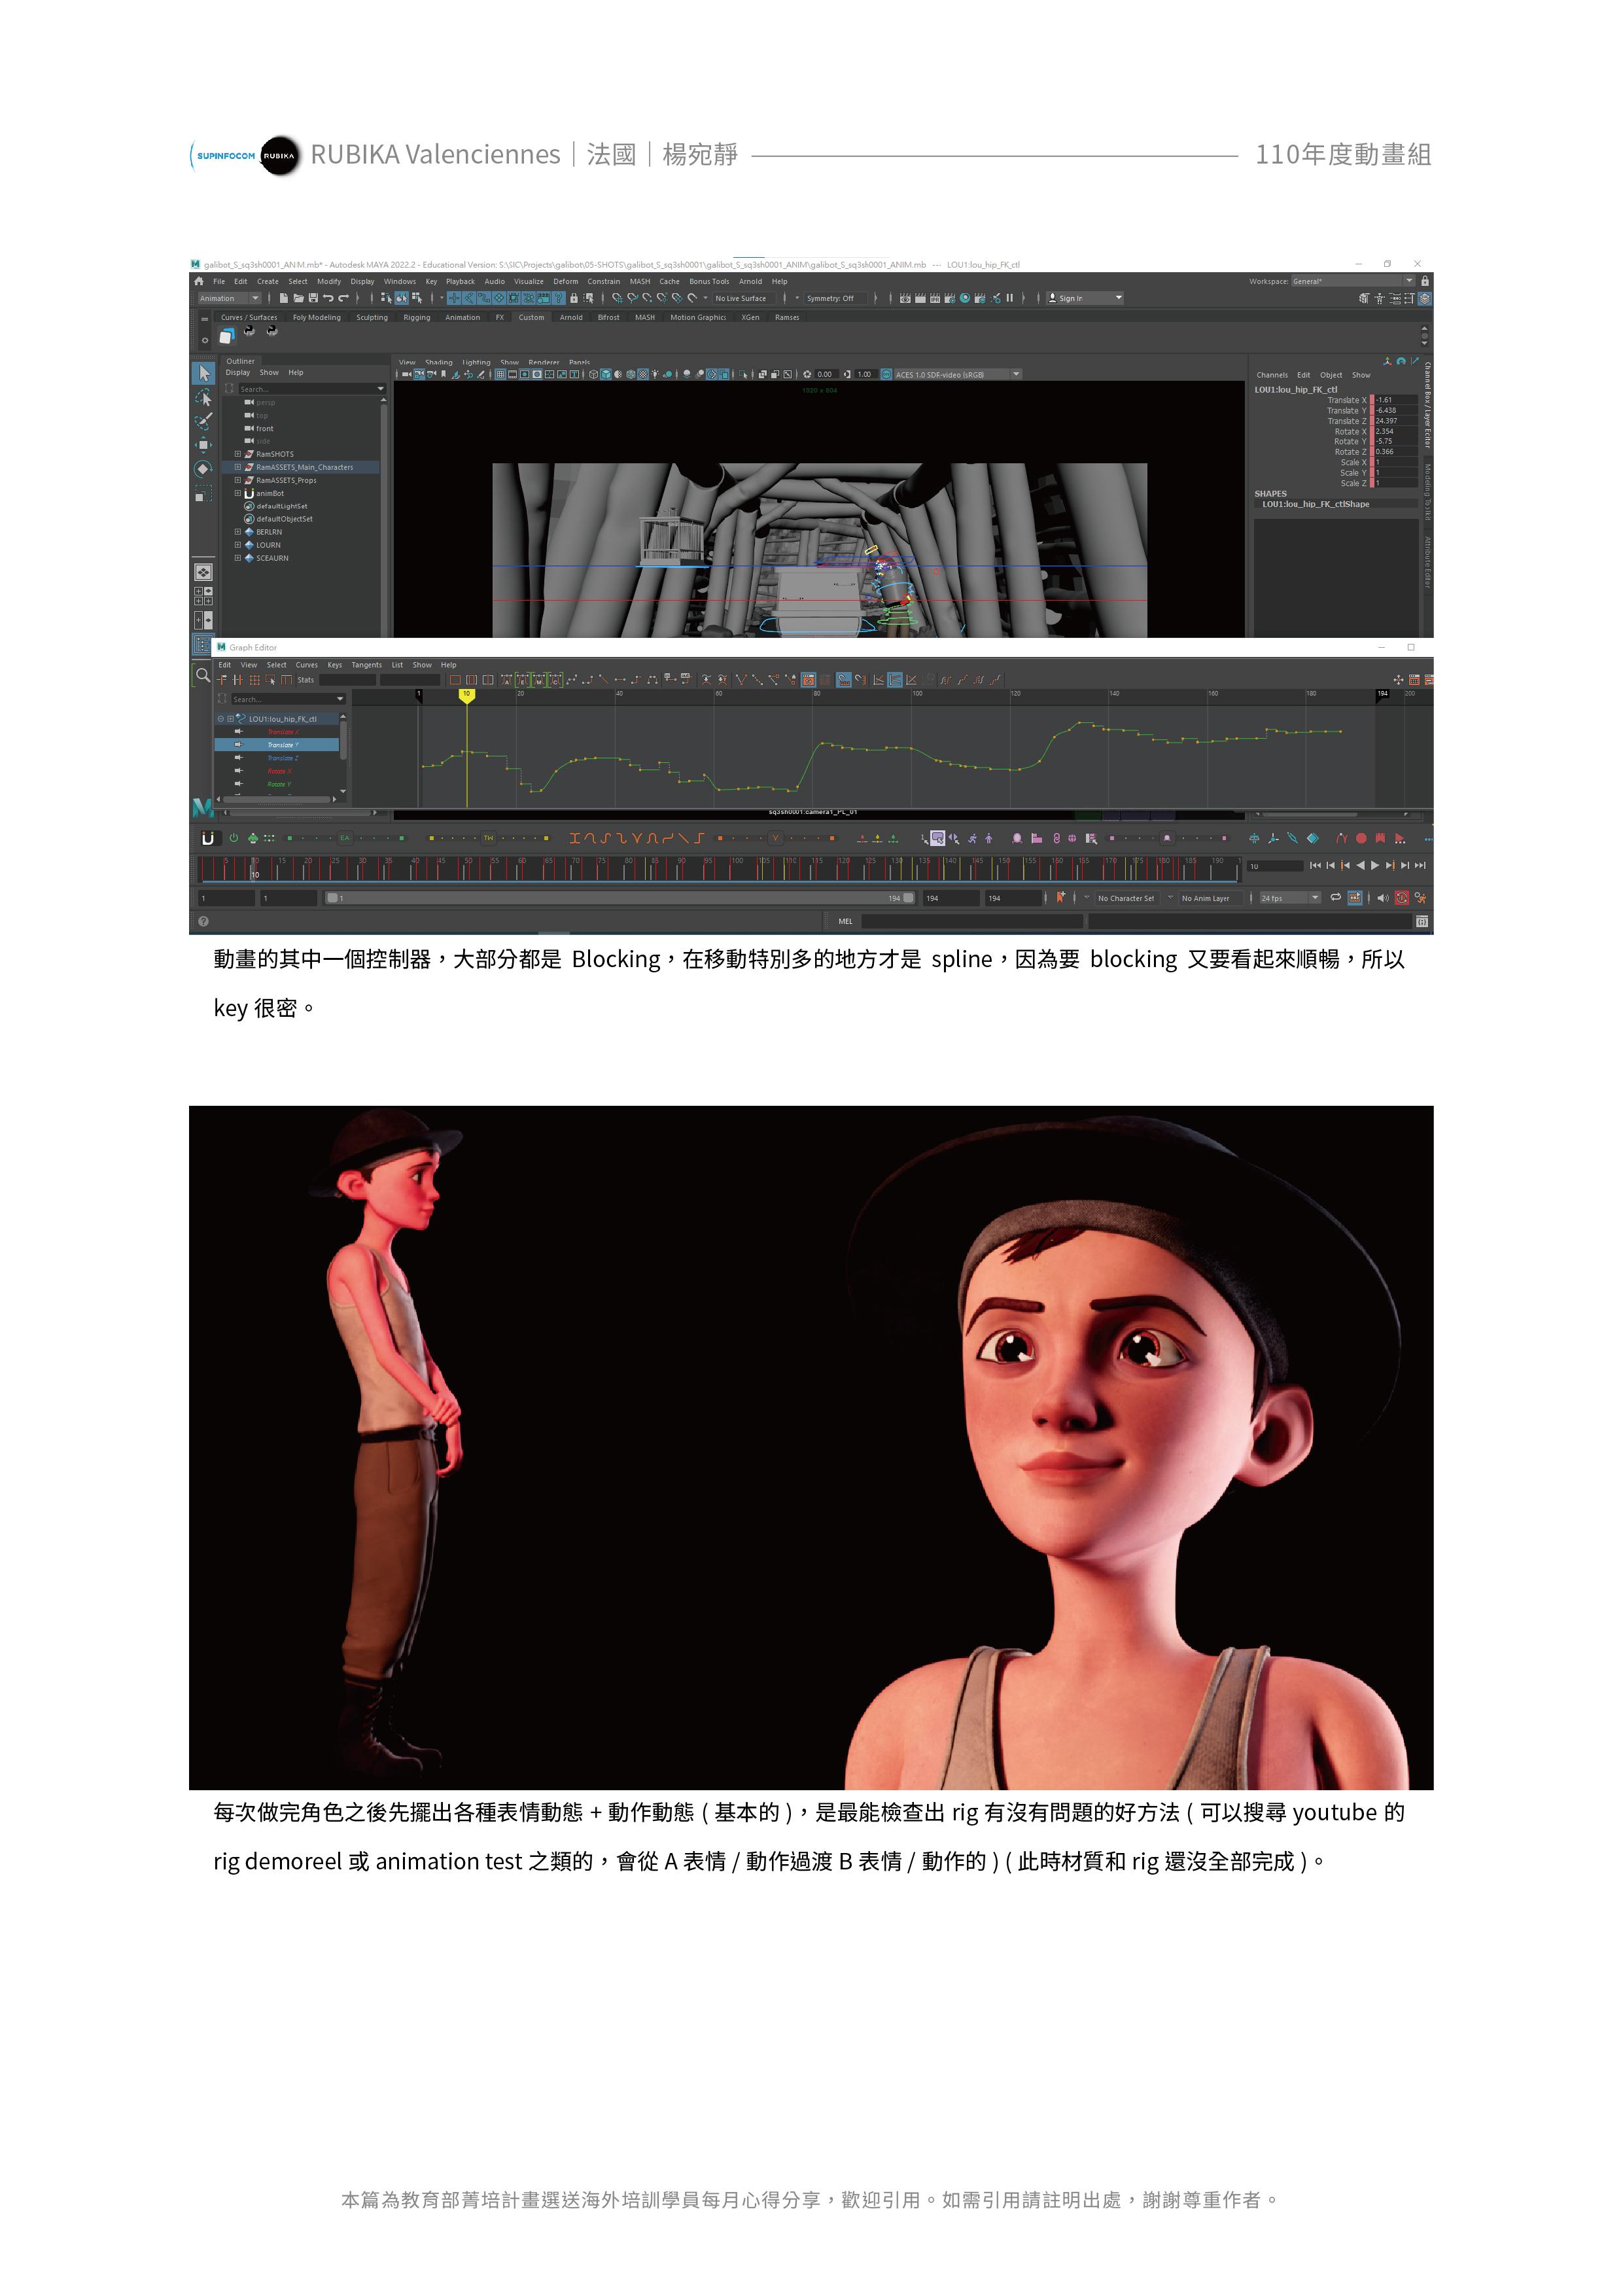This screenshot has width=1623, height=2296.
Task: Select RamASSETS_Props item in Outliner
Action: click(286, 480)
